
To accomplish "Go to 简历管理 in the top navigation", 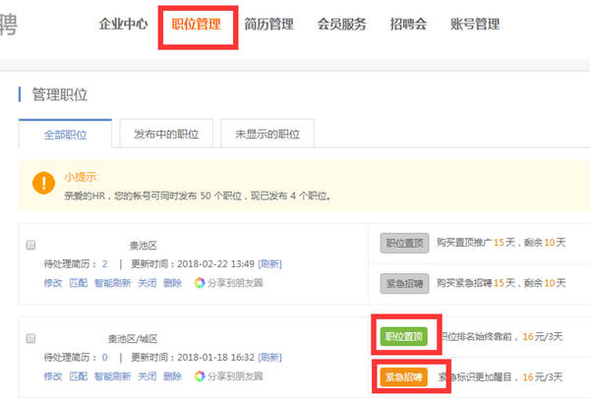I will click(x=267, y=25).
